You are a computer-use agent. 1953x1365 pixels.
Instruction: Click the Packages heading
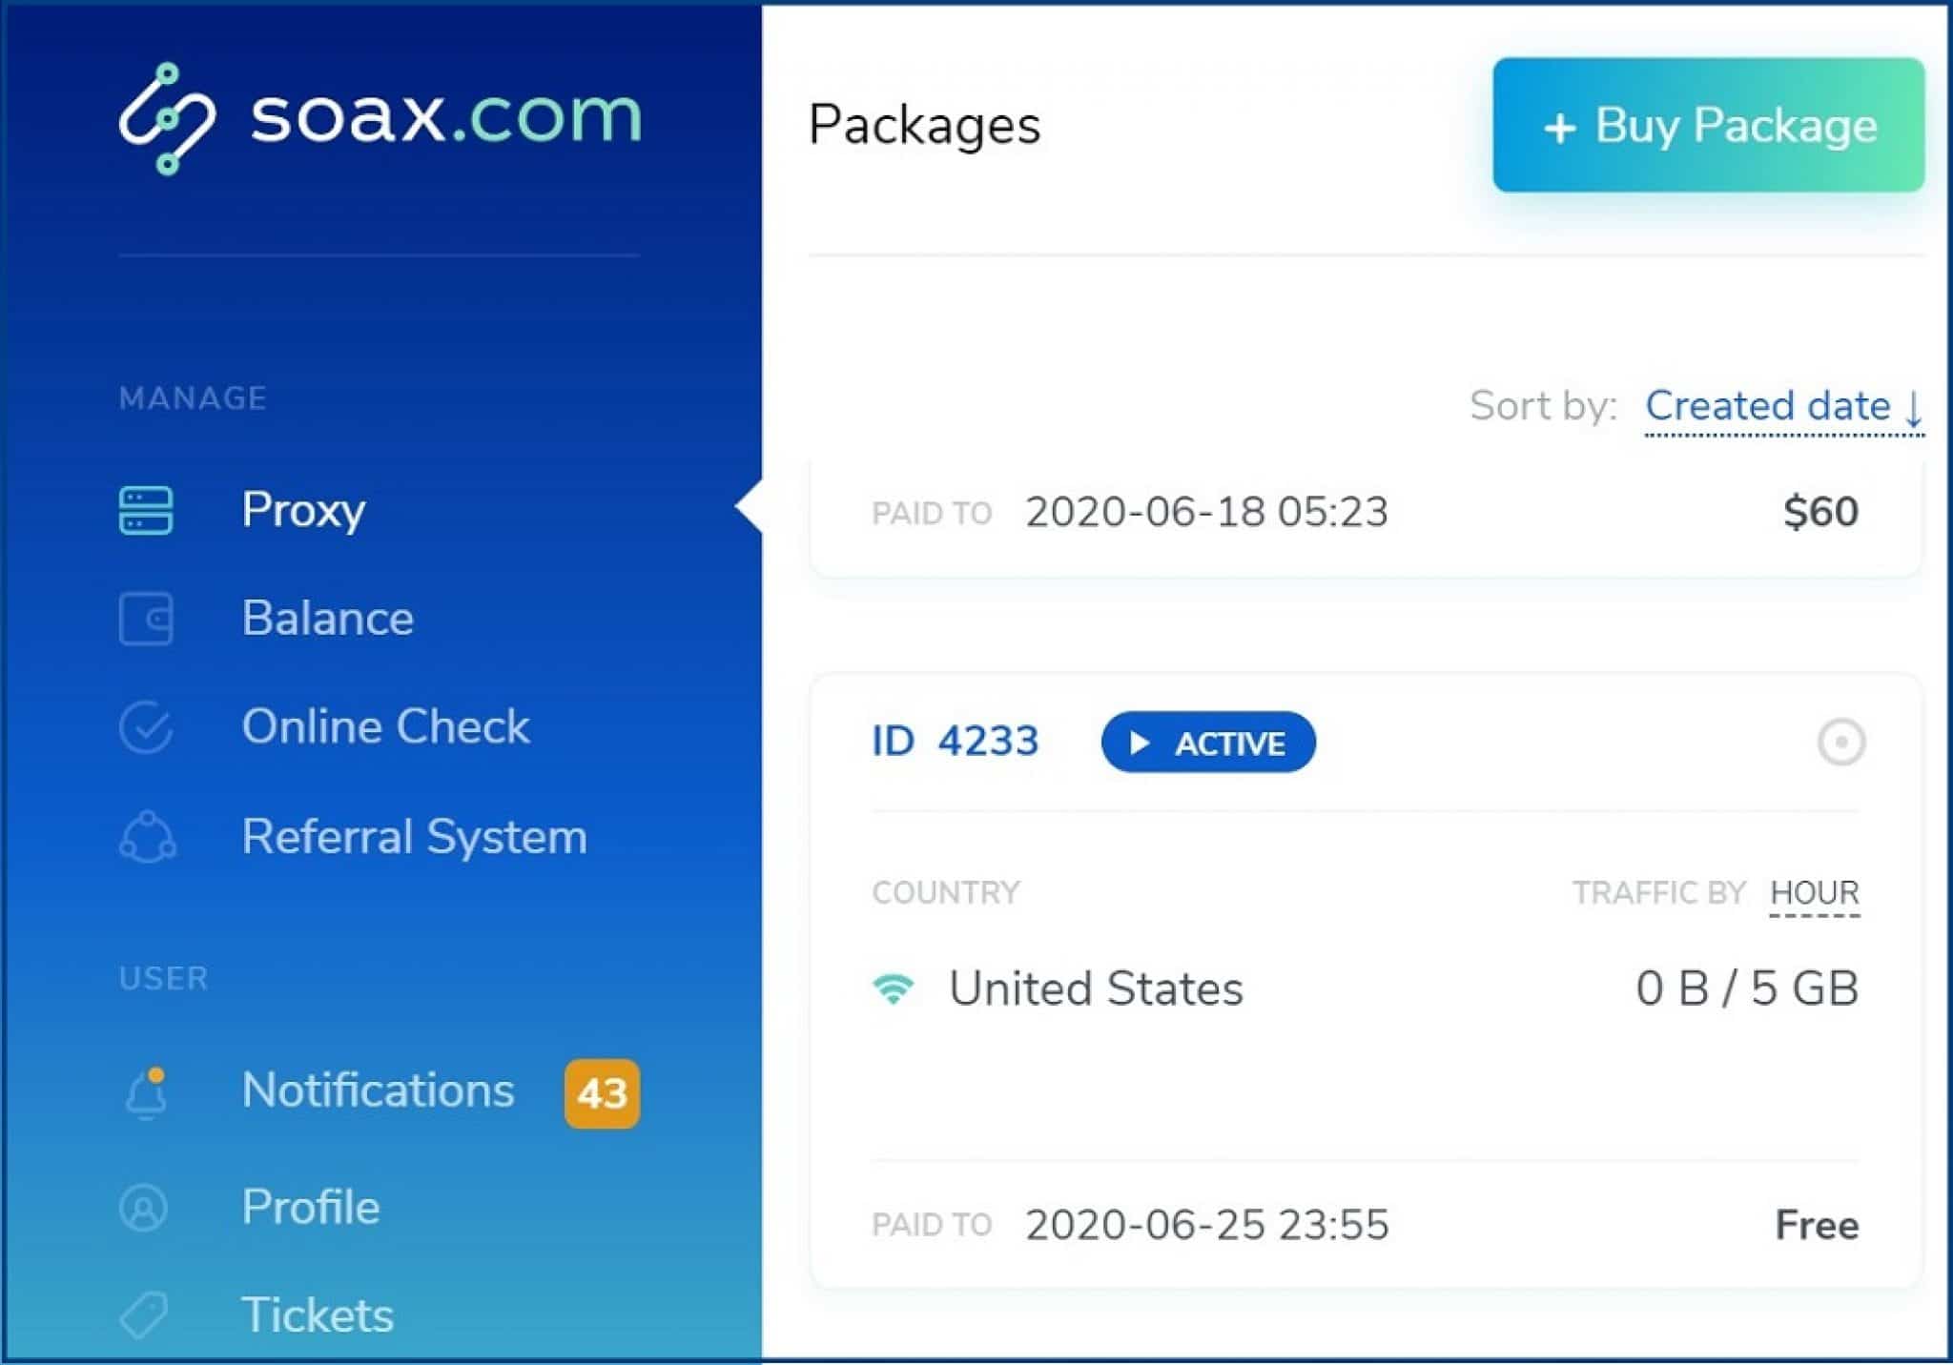[x=924, y=127]
